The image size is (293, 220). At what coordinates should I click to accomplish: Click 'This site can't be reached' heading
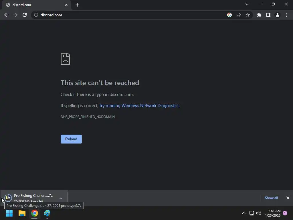(100, 83)
